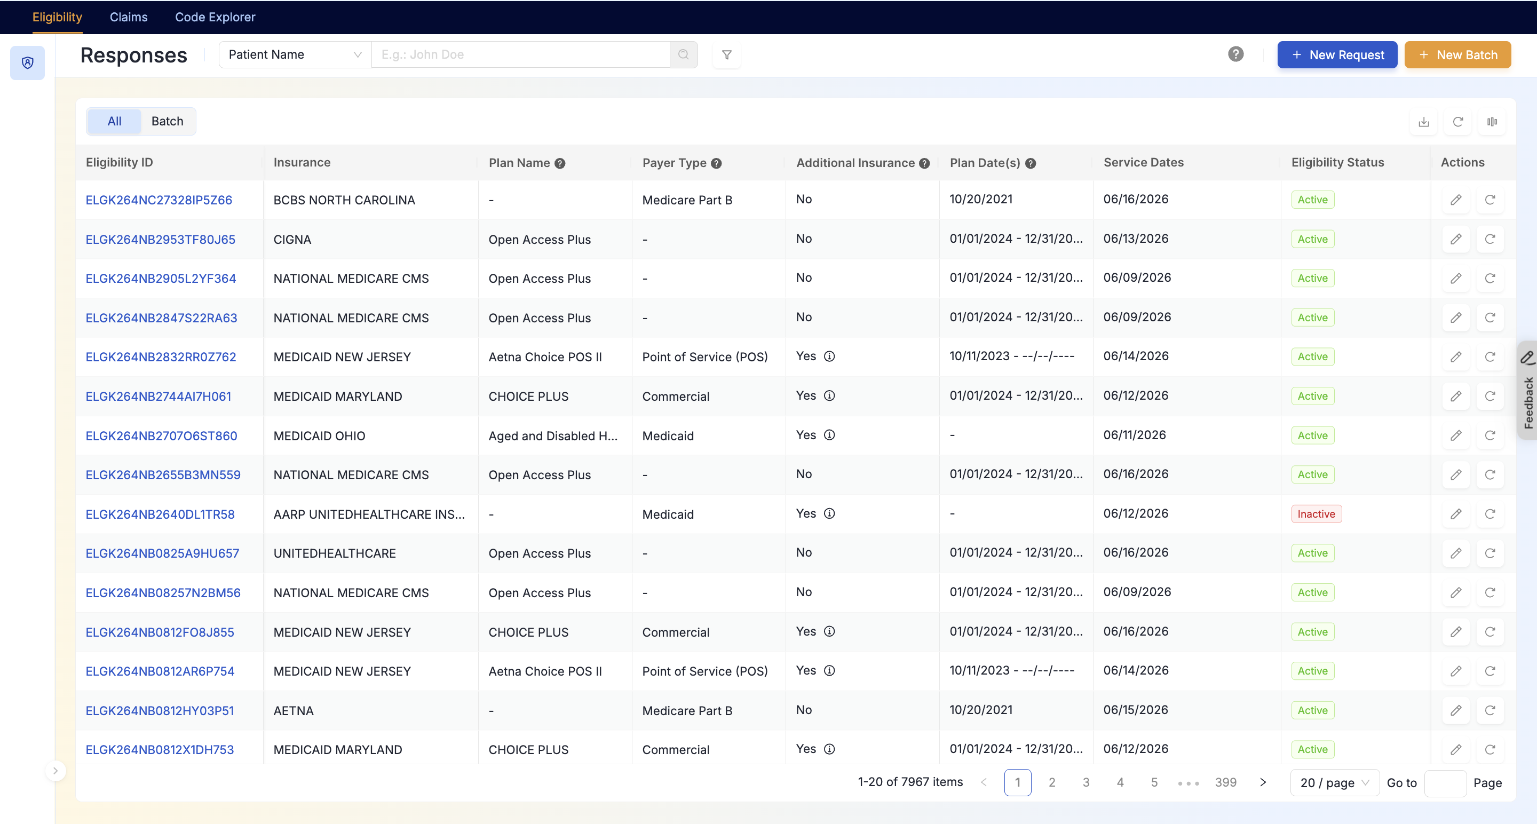1537x824 pixels.
Task: Click the New Batch button
Action: point(1457,55)
